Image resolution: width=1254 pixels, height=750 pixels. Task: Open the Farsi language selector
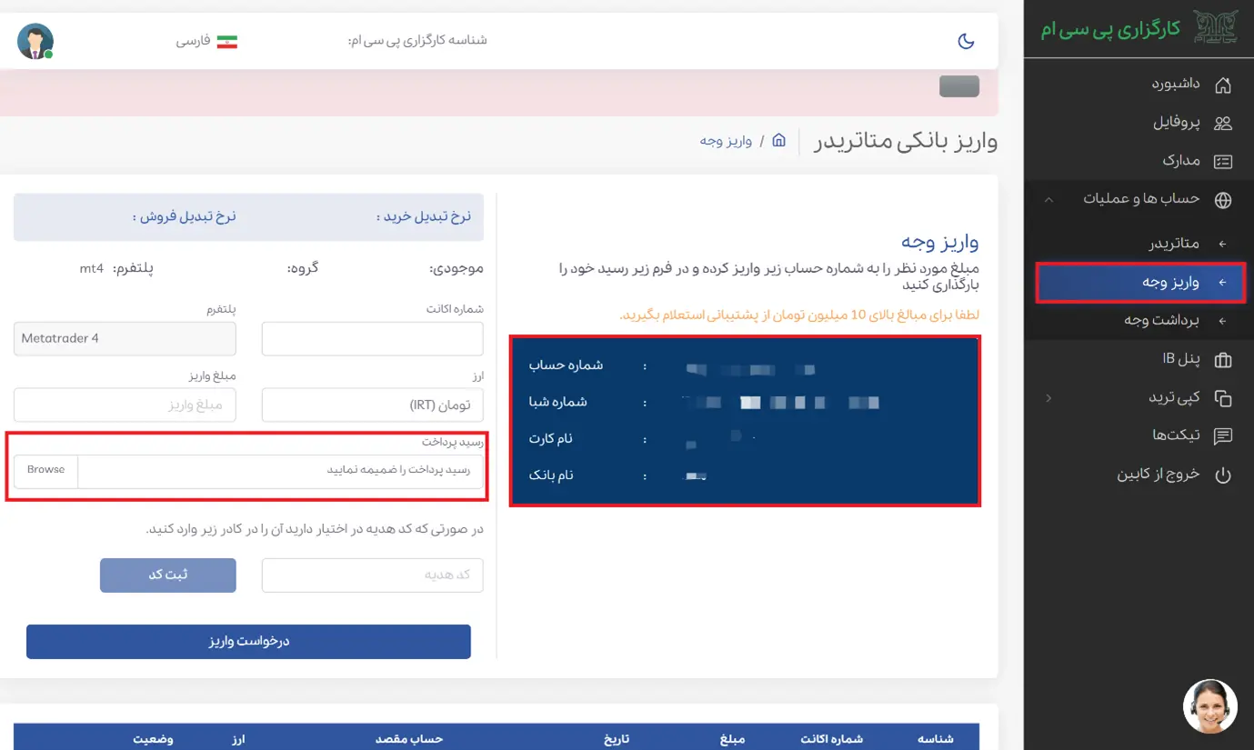coord(207,41)
